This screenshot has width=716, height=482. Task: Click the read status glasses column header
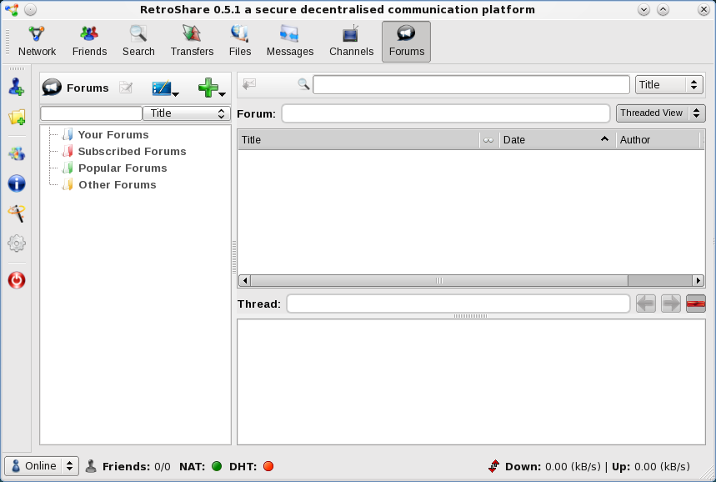click(x=488, y=140)
